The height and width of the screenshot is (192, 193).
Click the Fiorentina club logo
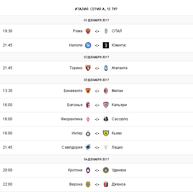[x=88, y=119]
